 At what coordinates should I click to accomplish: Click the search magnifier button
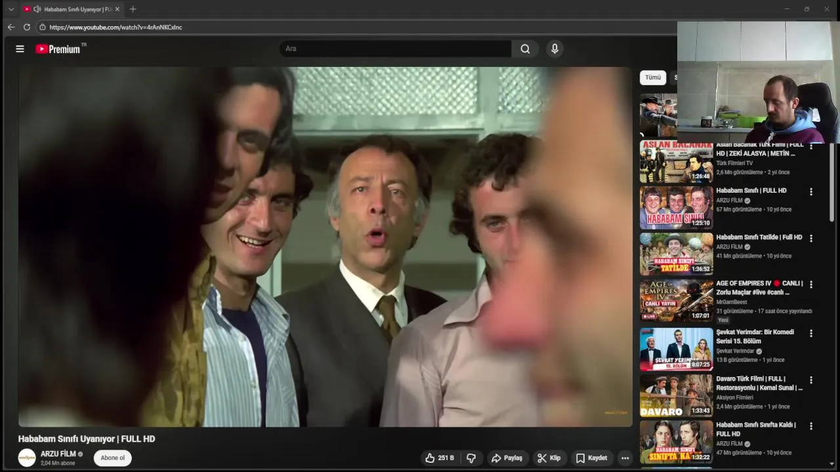[x=525, y=49]
